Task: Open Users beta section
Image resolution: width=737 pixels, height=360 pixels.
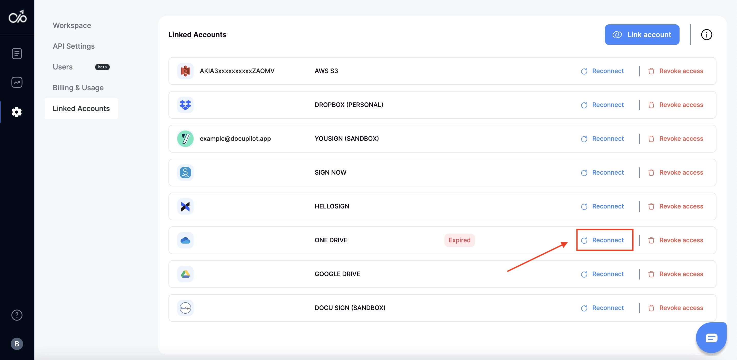Action: tap(63, 67)
